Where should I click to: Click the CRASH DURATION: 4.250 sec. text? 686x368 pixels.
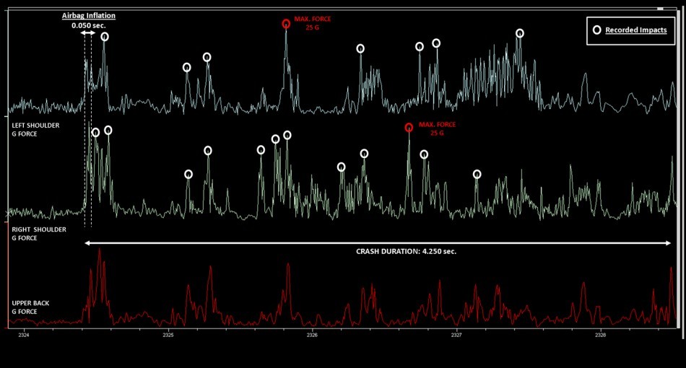[x=406, y=251]
